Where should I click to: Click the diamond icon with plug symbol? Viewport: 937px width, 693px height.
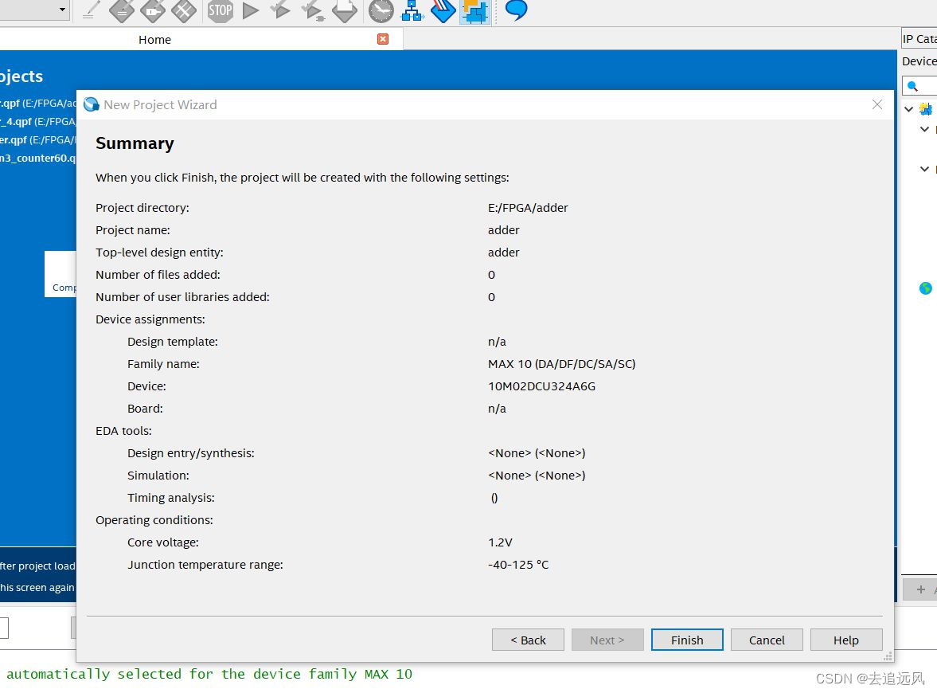click(x=153, y=10)
